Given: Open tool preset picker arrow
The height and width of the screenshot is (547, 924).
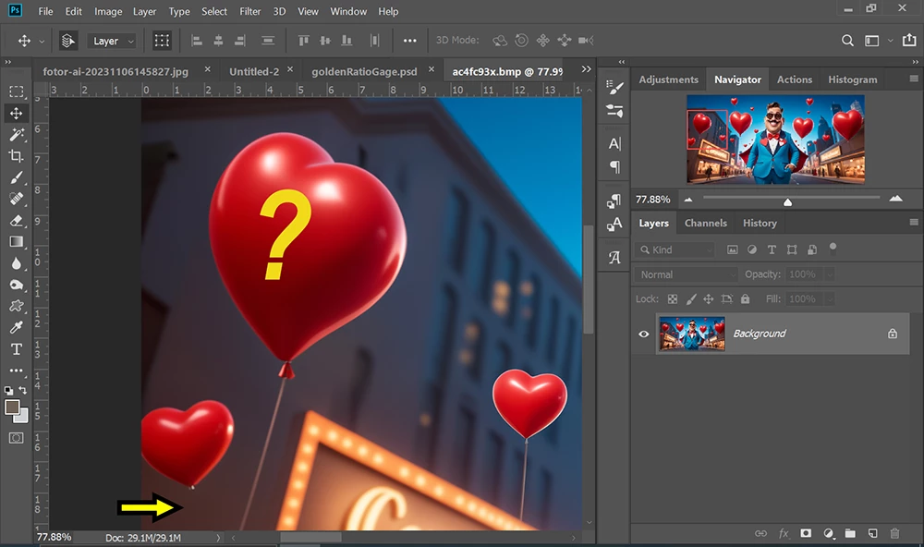Looking at the screenshot, I should (42, 42).
